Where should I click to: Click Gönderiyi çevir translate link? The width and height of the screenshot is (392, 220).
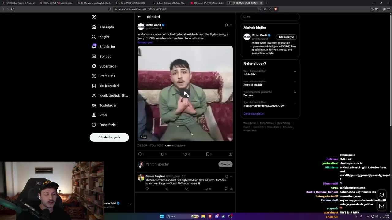[145, 42]
